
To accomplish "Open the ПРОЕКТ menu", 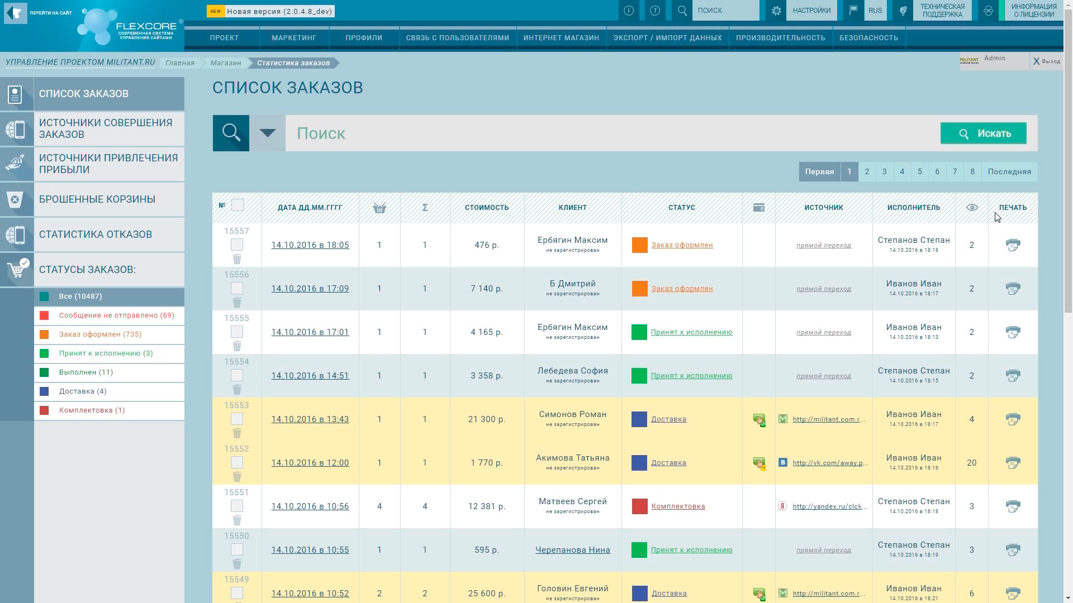I will 224,38.
